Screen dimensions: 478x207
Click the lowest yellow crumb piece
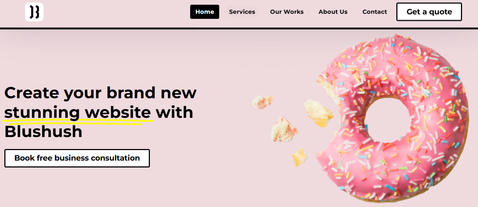[x=300, y=158]
